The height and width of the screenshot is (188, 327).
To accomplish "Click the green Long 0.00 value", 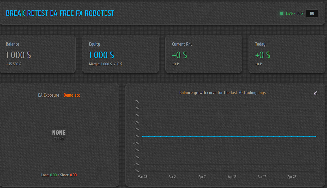I will coord(53,175).
